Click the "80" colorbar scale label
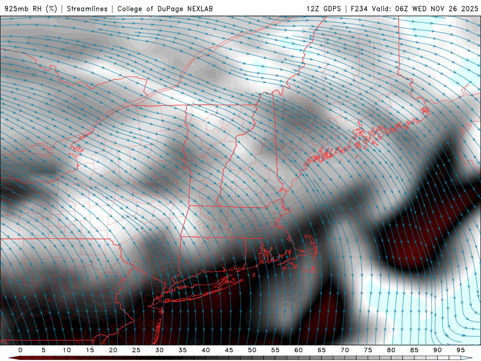This screenshot has width=481, height=361. coord(391,350)
